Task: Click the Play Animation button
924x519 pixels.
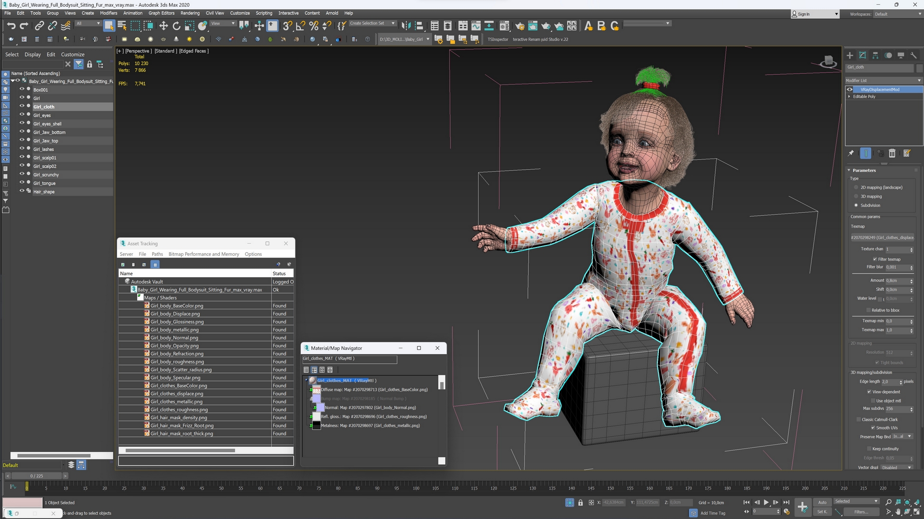Action: (x=766, y=503)
